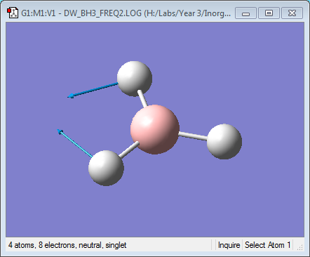Click the lower cyan displacement vector arrow

75,143
